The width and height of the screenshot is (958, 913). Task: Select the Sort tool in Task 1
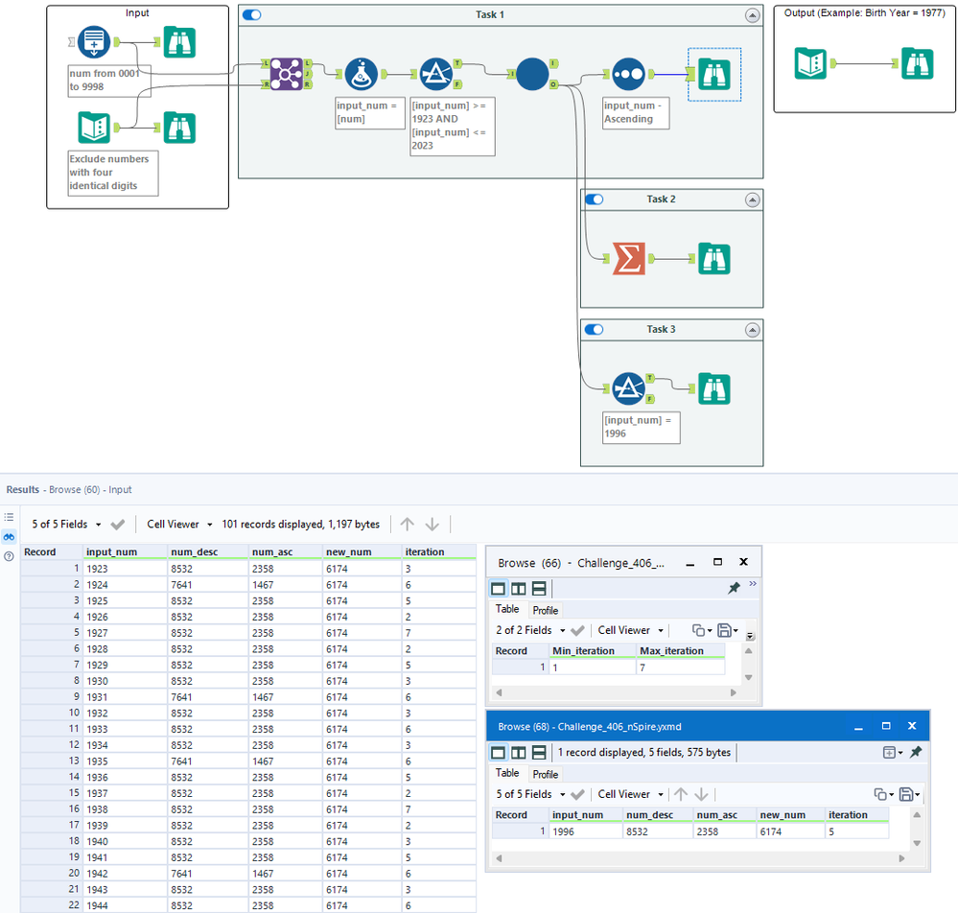pos(628,73)
